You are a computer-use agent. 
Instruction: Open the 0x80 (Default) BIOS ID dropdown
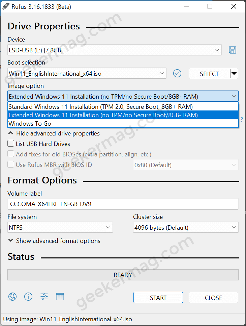click(x=186, y=165)
